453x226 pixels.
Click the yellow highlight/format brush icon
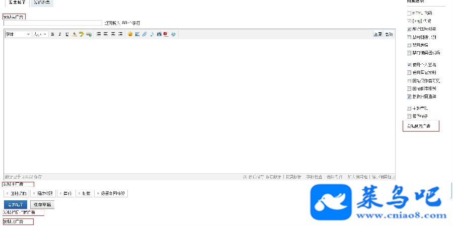[81, 34]
